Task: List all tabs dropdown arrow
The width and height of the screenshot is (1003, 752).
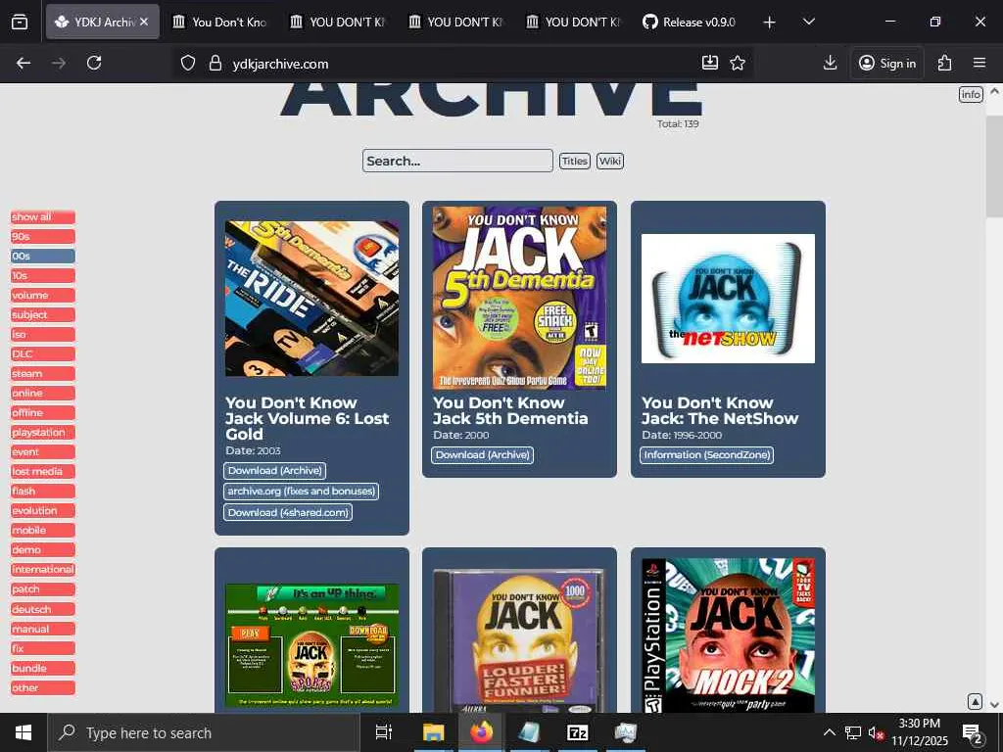Action: 808,22
